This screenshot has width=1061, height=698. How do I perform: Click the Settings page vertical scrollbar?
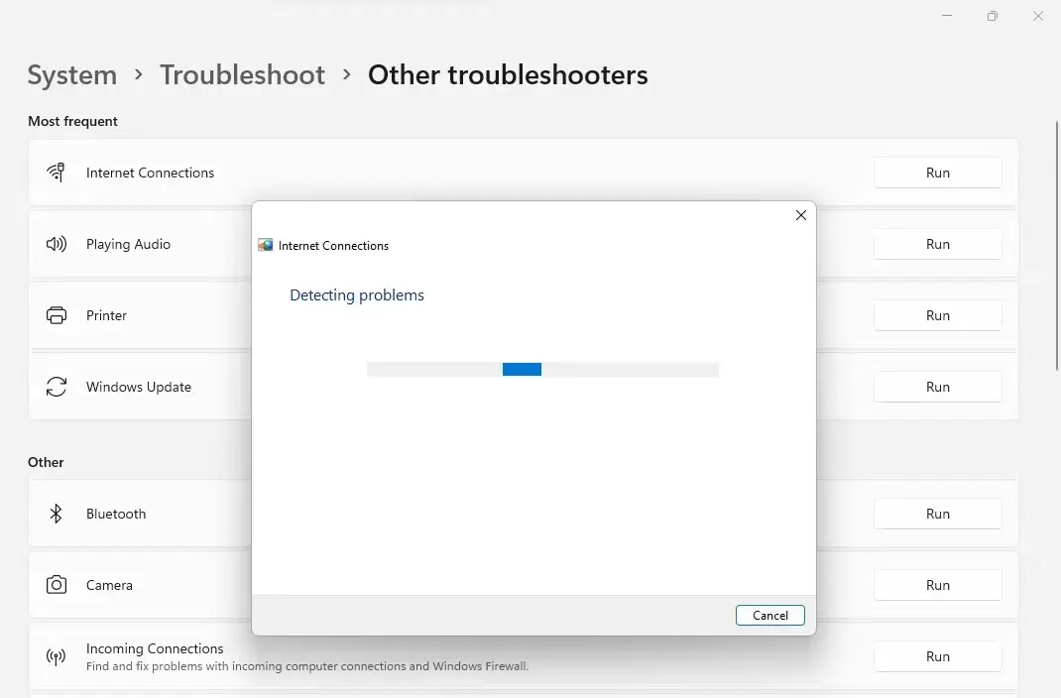point(1057,246)
